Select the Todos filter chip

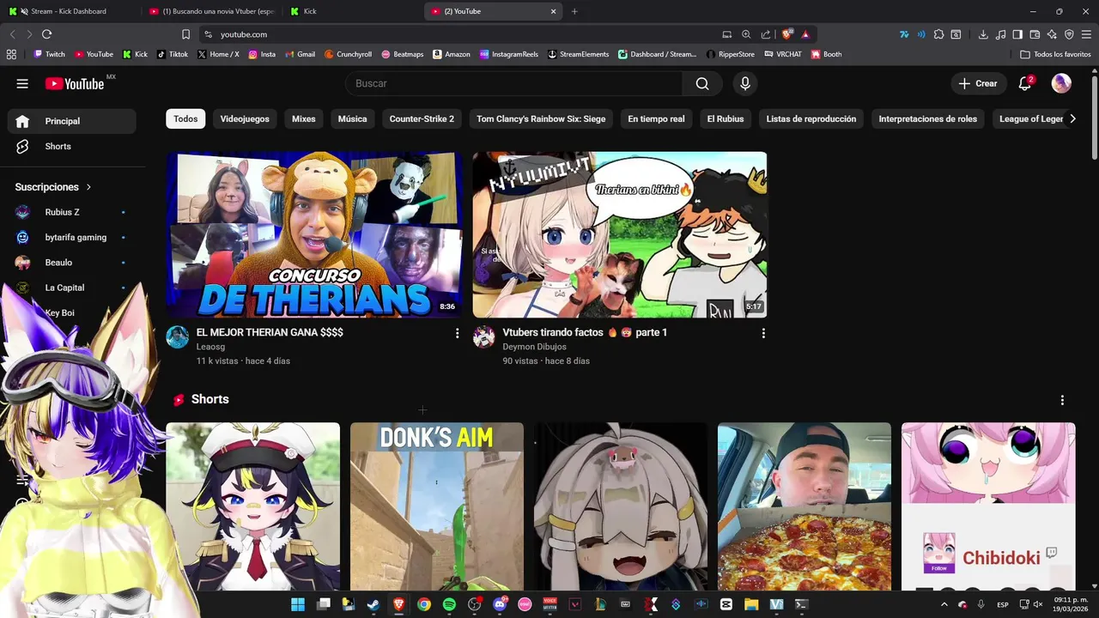click(x=185, y=119)
